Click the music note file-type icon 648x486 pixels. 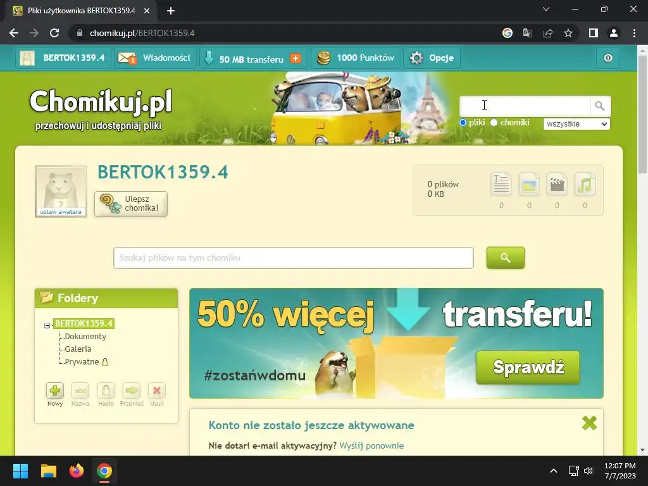[585, 184]
